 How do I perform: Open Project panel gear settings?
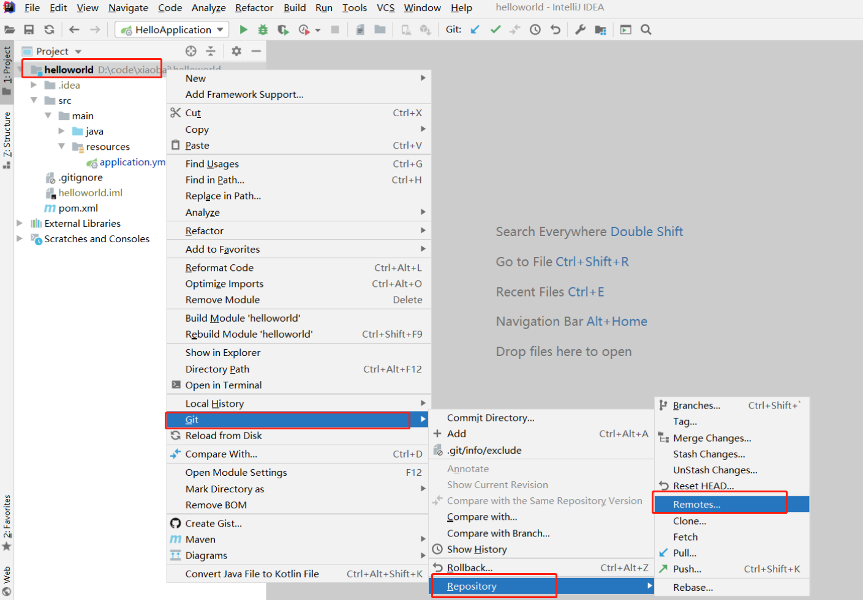[x=236, y=51]
